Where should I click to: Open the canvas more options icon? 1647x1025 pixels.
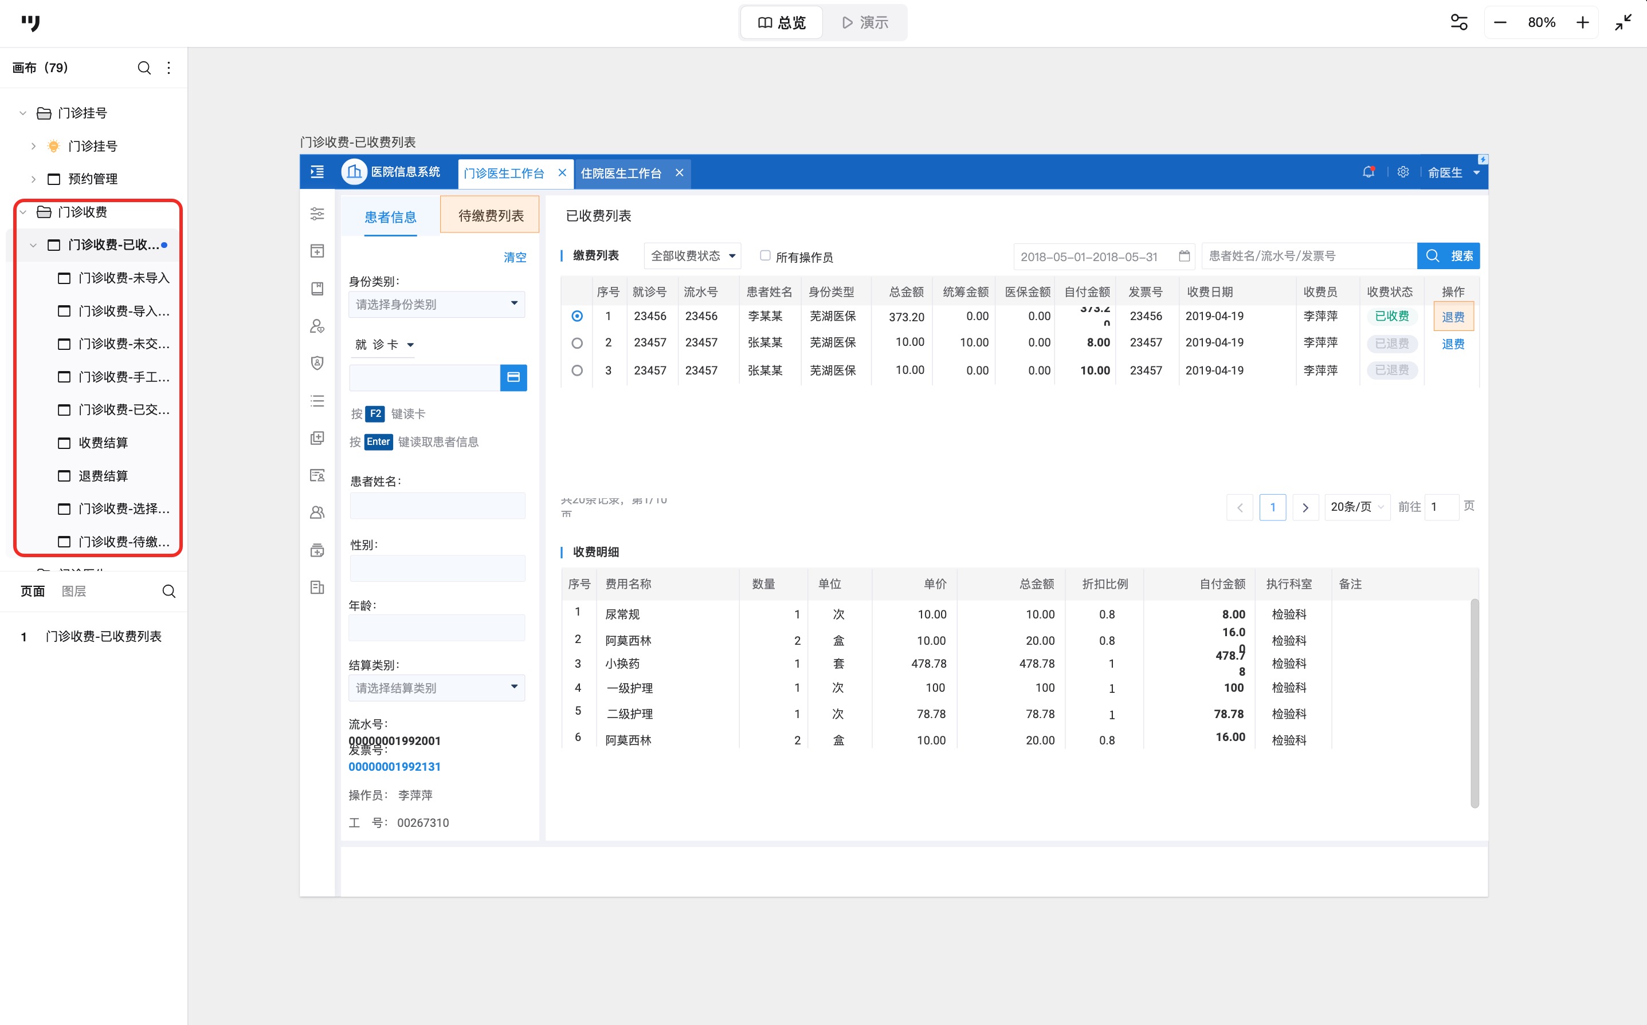pos(169,68)
